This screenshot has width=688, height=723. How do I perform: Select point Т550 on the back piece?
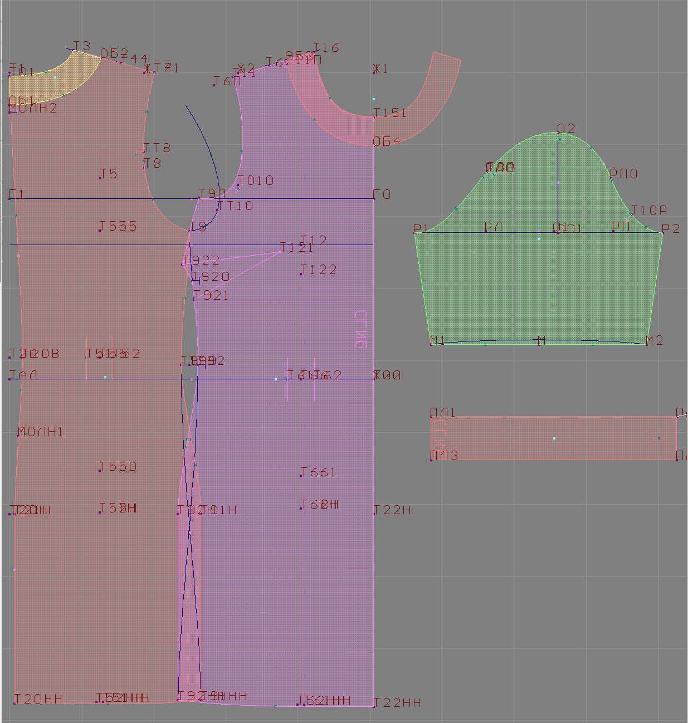(x=100, y=470)
